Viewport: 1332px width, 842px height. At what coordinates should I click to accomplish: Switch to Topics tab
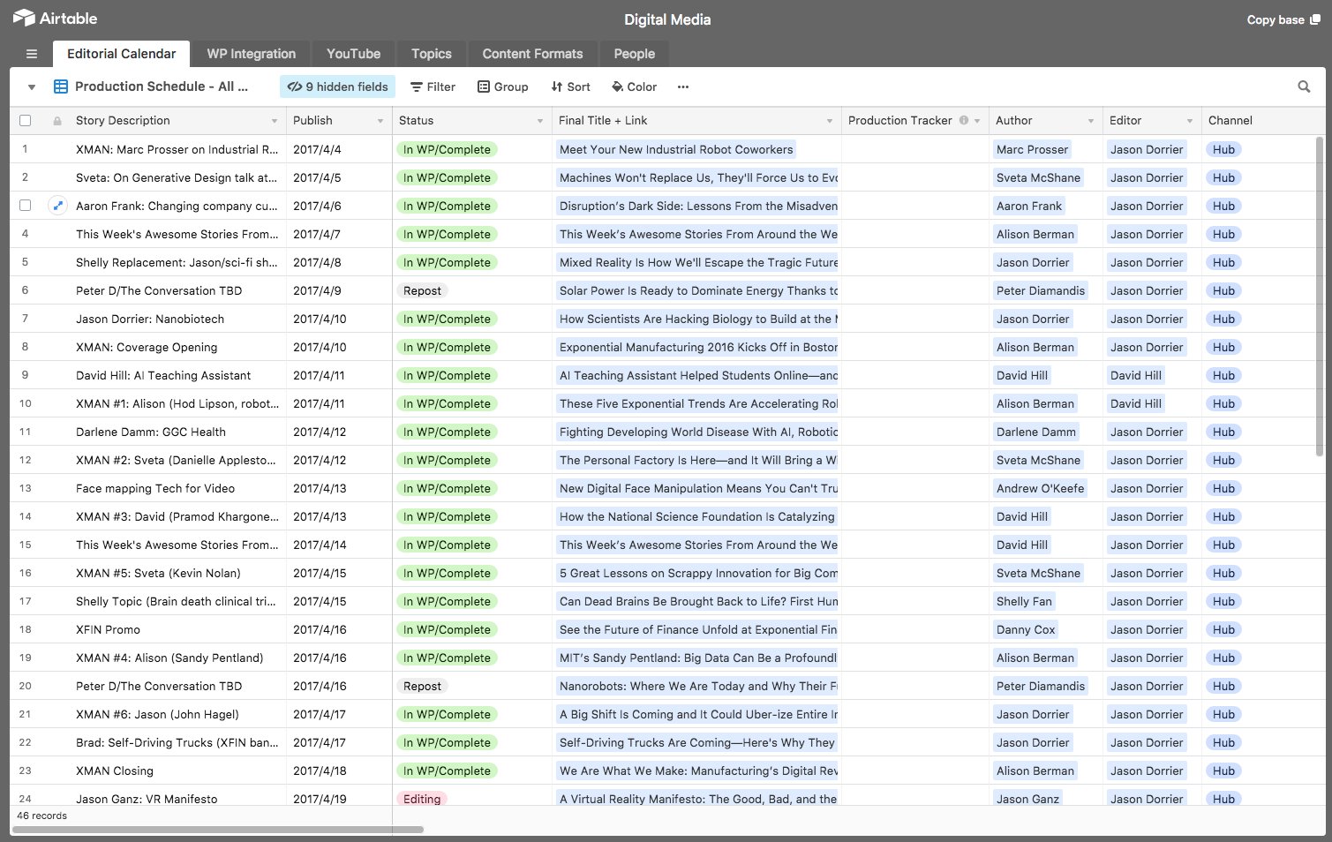(x=432, y=54)
